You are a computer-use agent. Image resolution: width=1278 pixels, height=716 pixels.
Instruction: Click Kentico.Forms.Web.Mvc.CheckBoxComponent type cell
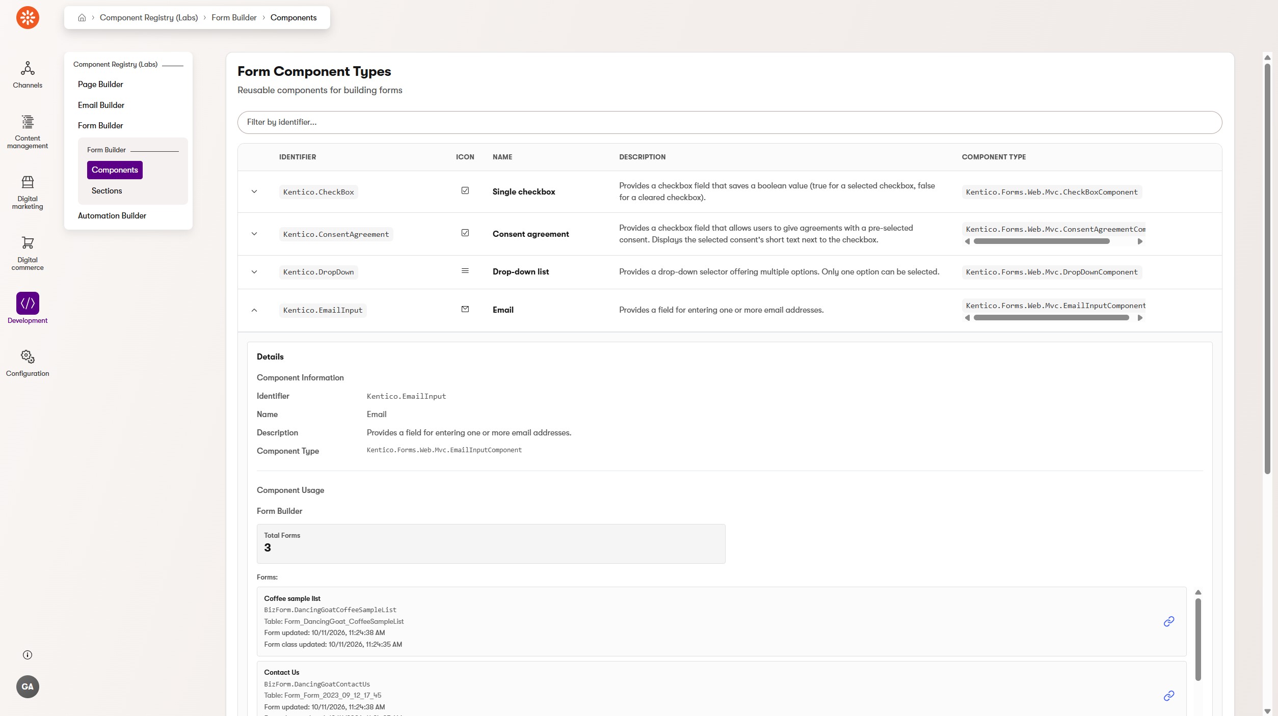[1052, 192]
